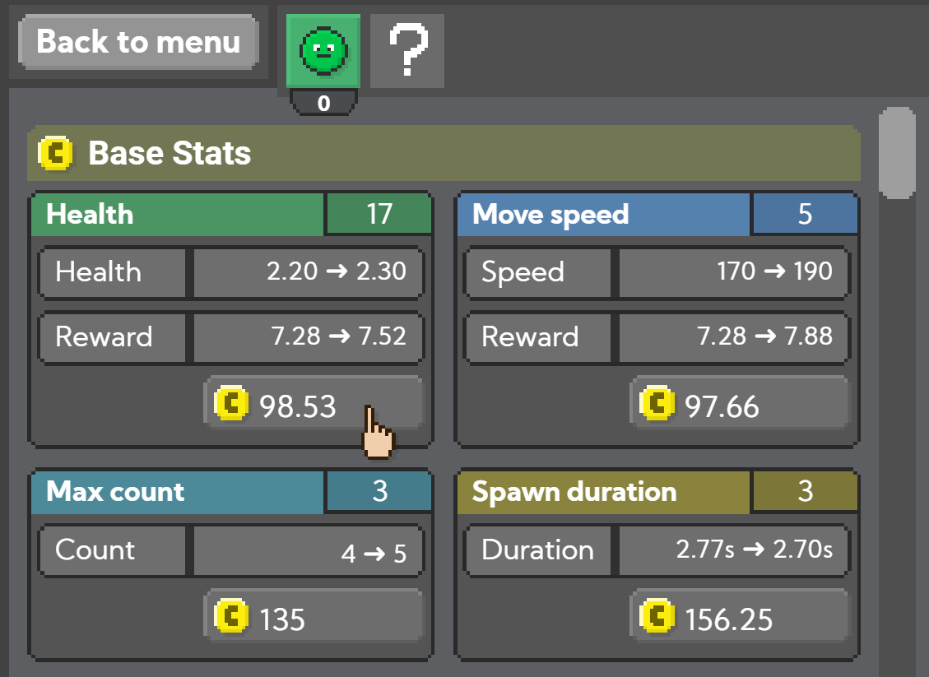Viewport: 929px width, 677px height.
Task: Click the Base Stats section header
Action: click(x=444, y=153)
